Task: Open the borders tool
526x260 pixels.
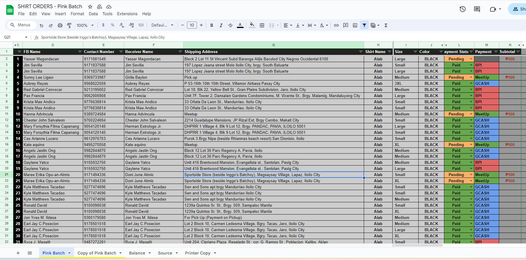Action: (262, 25)
